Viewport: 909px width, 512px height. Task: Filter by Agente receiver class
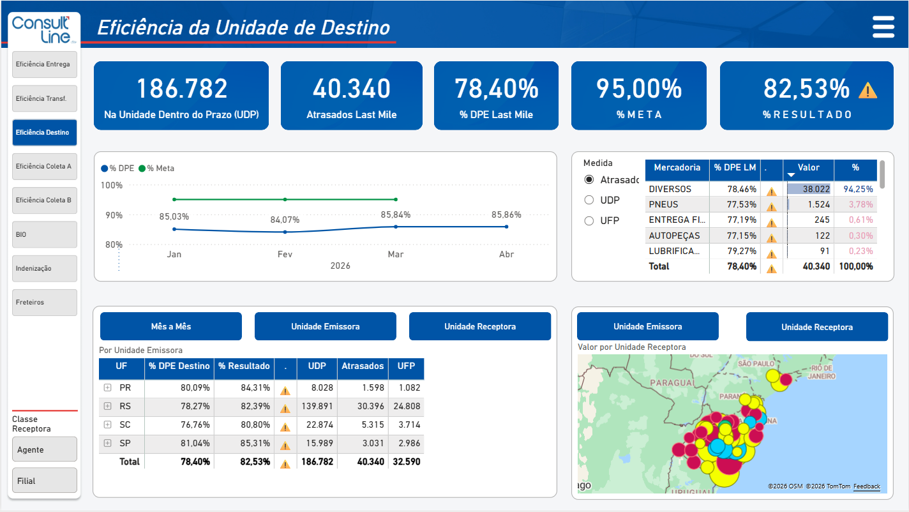(x=45, y=449)
